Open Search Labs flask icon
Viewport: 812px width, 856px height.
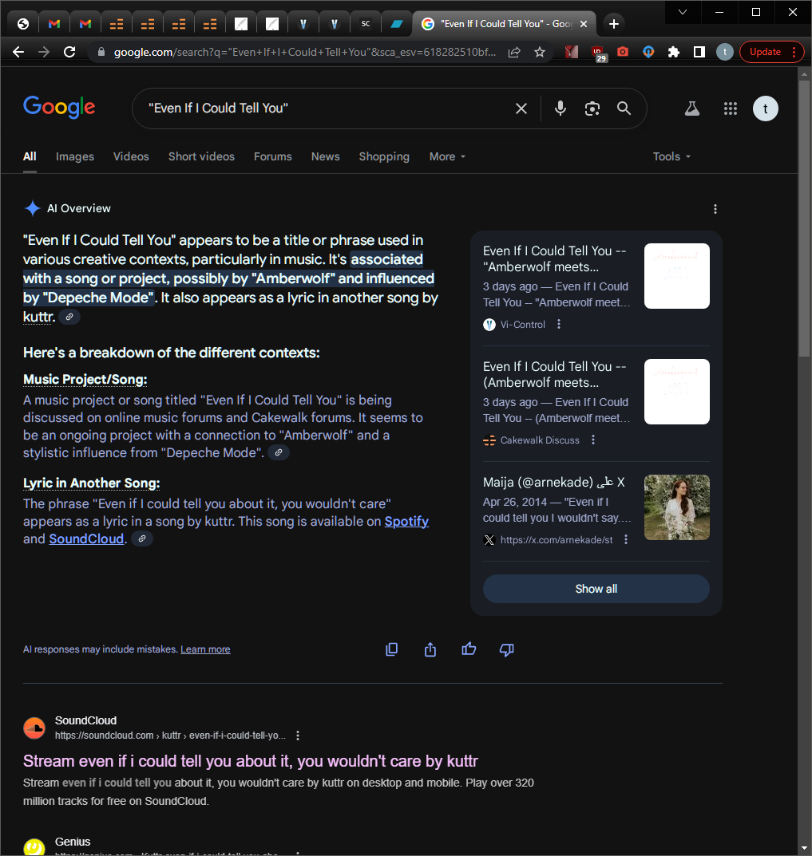pos(692,108)
